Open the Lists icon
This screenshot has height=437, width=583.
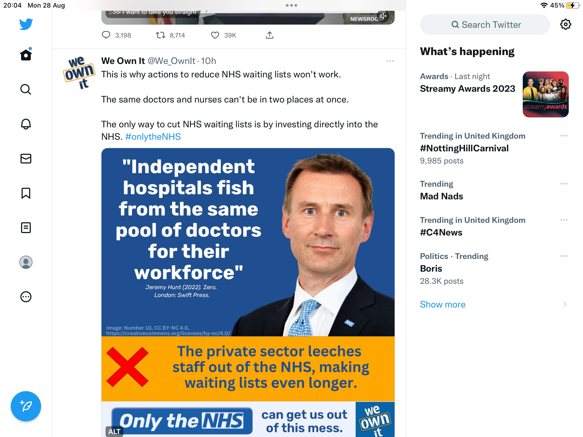tap(26, 228)
